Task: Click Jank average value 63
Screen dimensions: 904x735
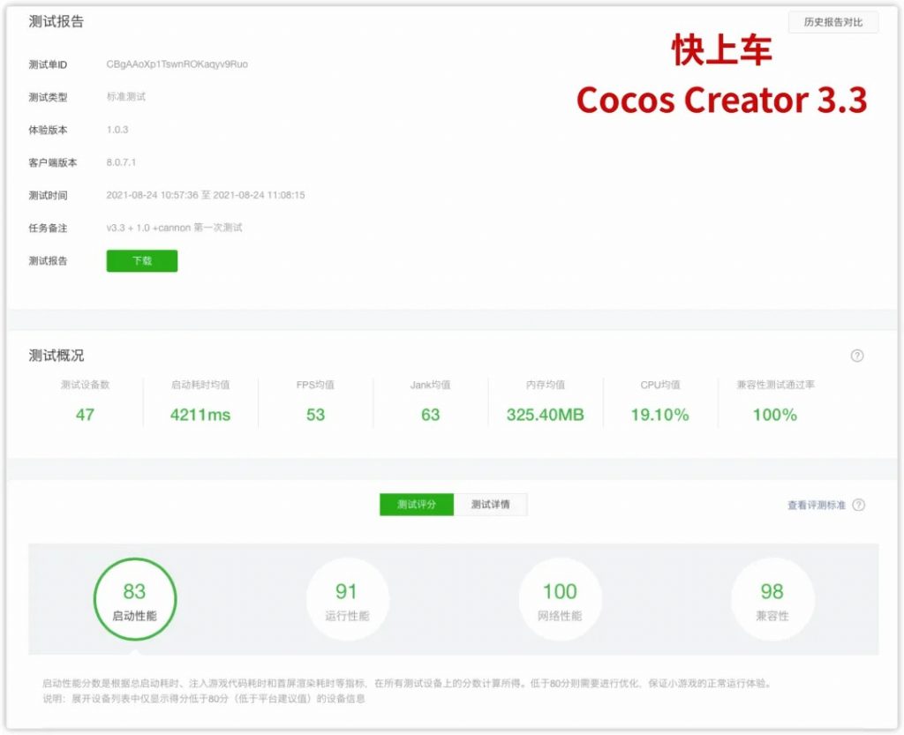Action: click(430, 415)
